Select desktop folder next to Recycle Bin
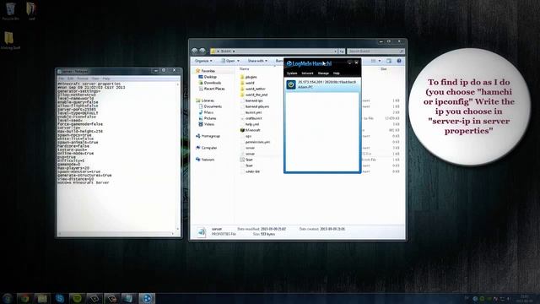The height and width of the screenshot is (304, 540). [31, 11]
